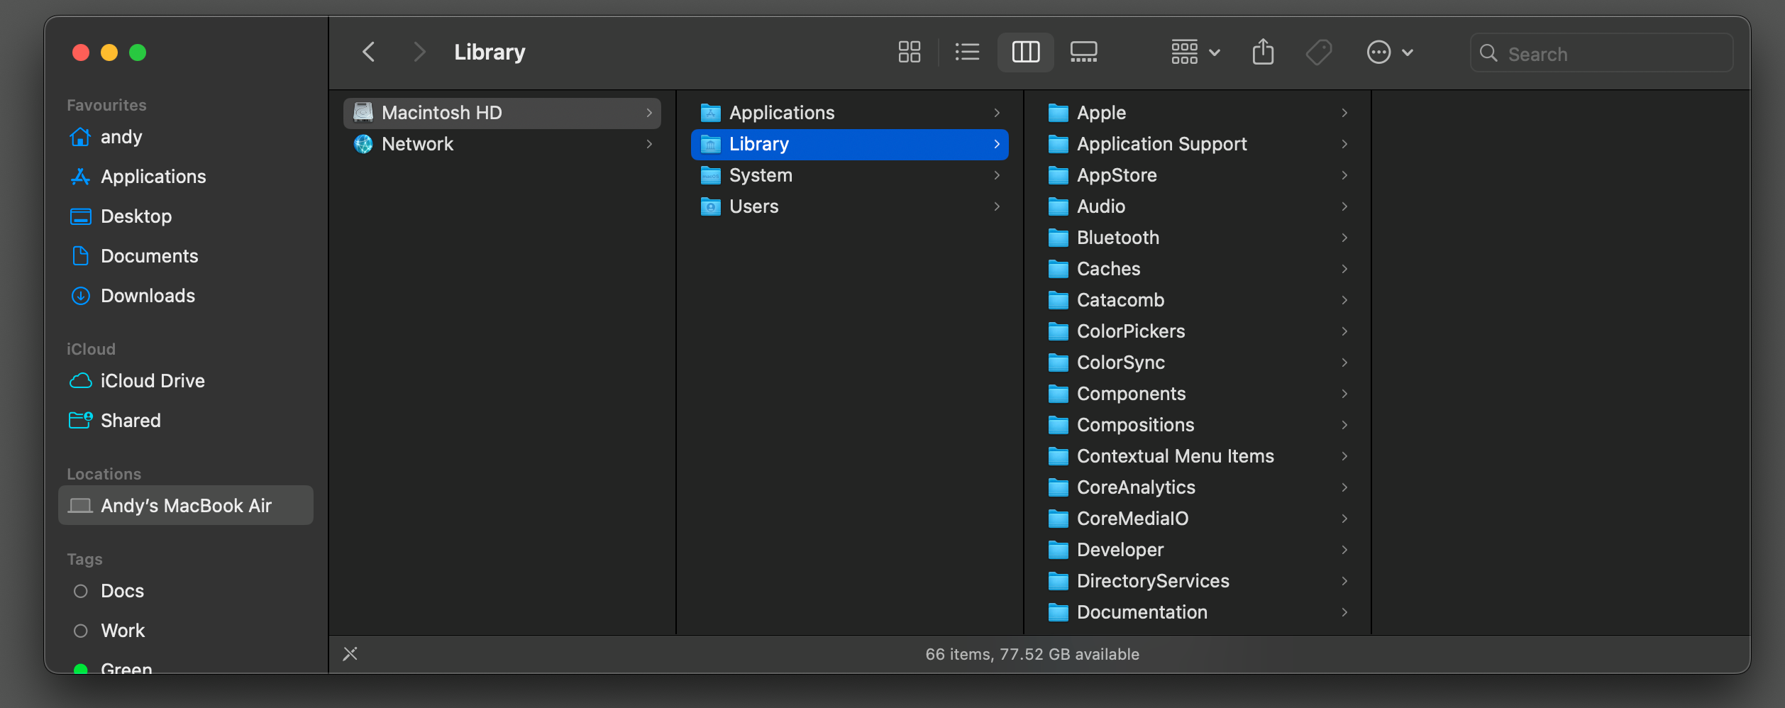The image size is (1785, 708).
Task: Open the ellipsis action menu
Action: [1390, 52]
